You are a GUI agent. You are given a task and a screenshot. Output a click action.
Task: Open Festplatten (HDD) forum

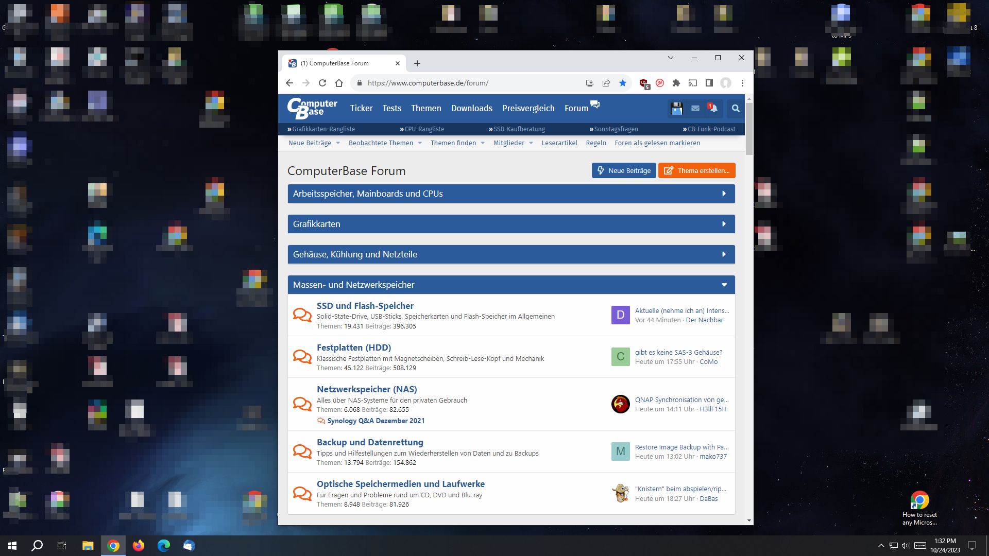(x=354, y=347)
